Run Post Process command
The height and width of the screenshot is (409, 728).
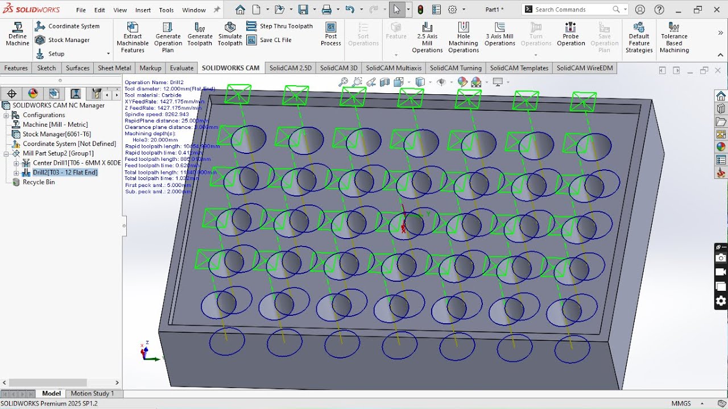[x=331, y=35]
